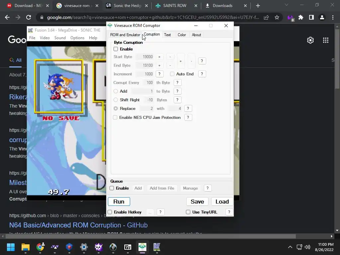Click the Increment value field
340x255 pixels.
(145, 74)
